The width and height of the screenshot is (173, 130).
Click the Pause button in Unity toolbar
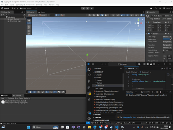tap(88, 8)
